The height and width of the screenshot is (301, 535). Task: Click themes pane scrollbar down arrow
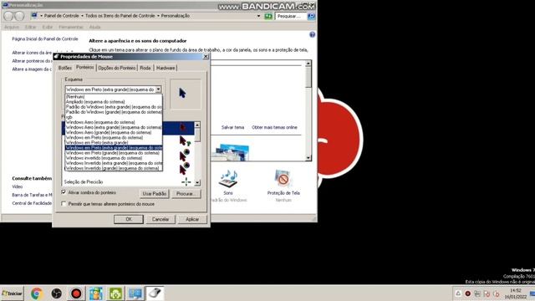coord(308,158)
